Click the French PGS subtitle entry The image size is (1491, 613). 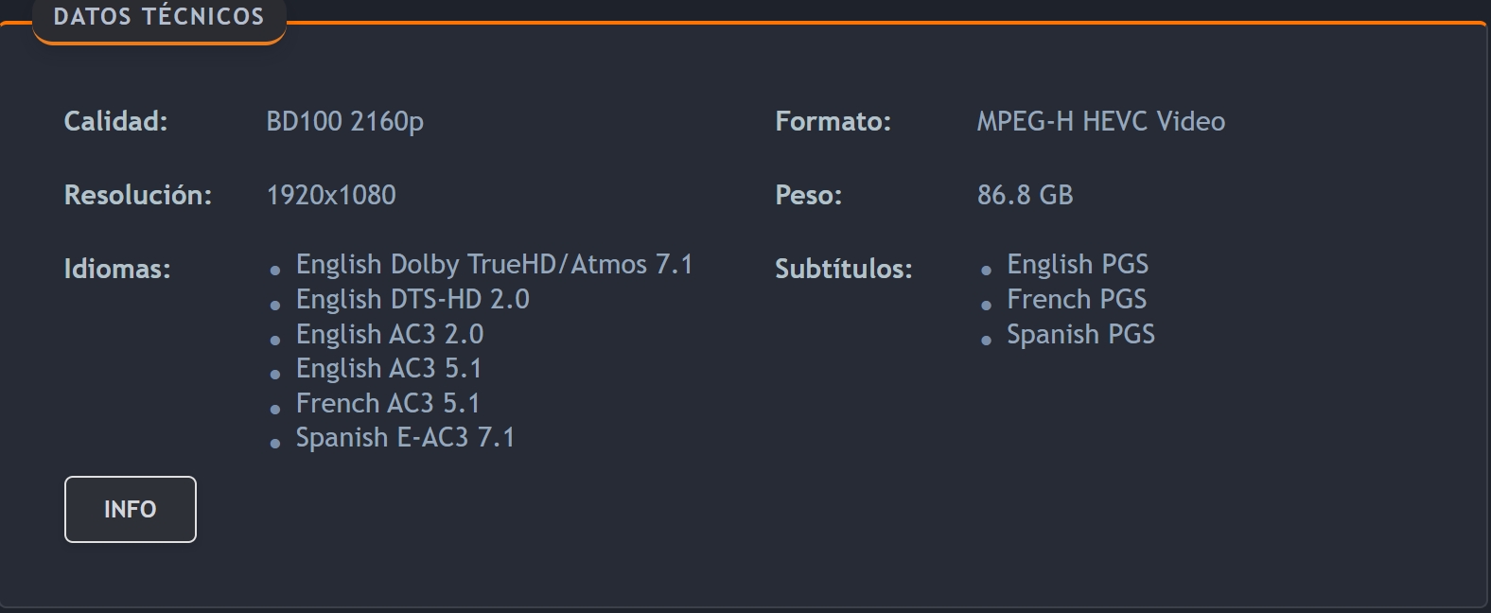pyautogui.click(x=1077, y=299)
